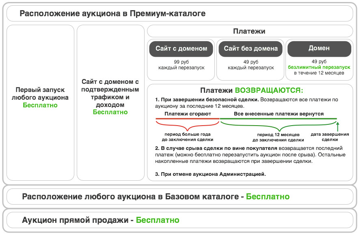
Task: Click the green arrow at 'дата завершения сделки'
Action: tap(337, 126)
